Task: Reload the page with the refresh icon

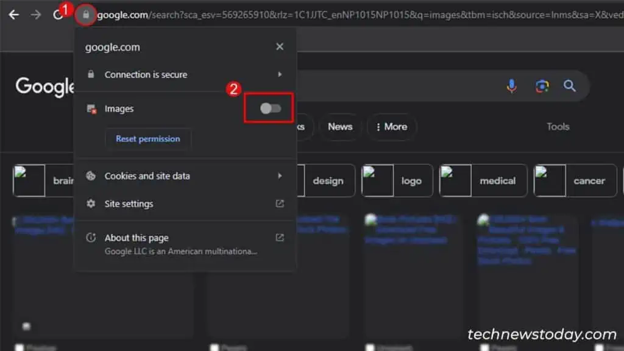Action: coord(58,15)
